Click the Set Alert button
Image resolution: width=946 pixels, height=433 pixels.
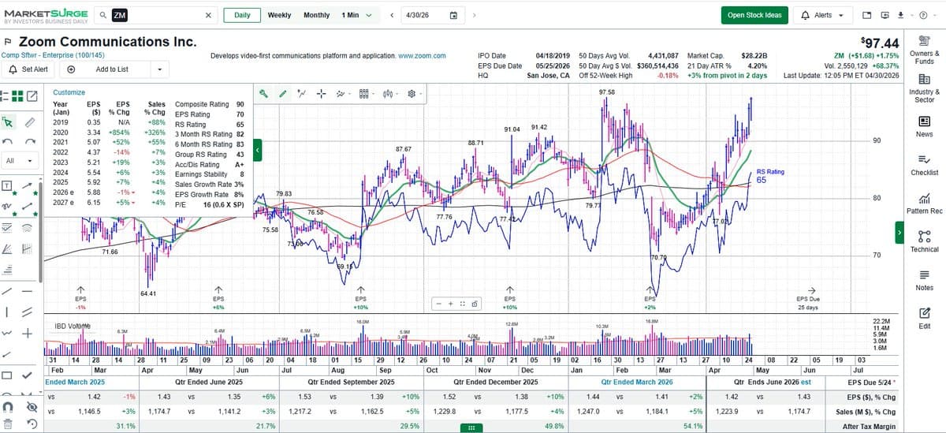click(28, 69)
